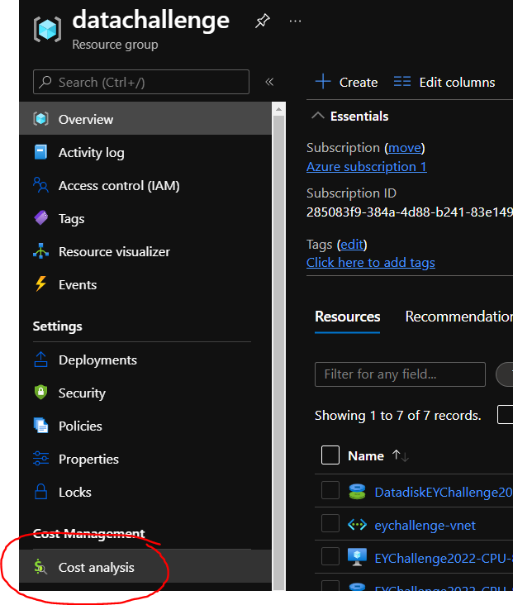513x605 pixels.
Task: Open Events menu item
Action: (x=145, y=284)
